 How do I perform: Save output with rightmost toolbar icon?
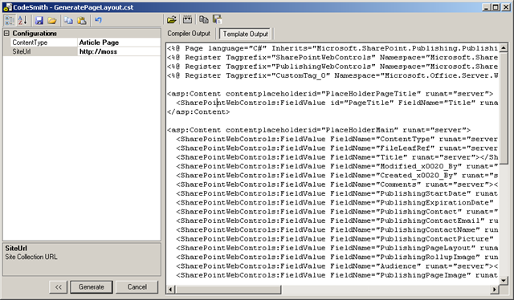coord(217,19)
